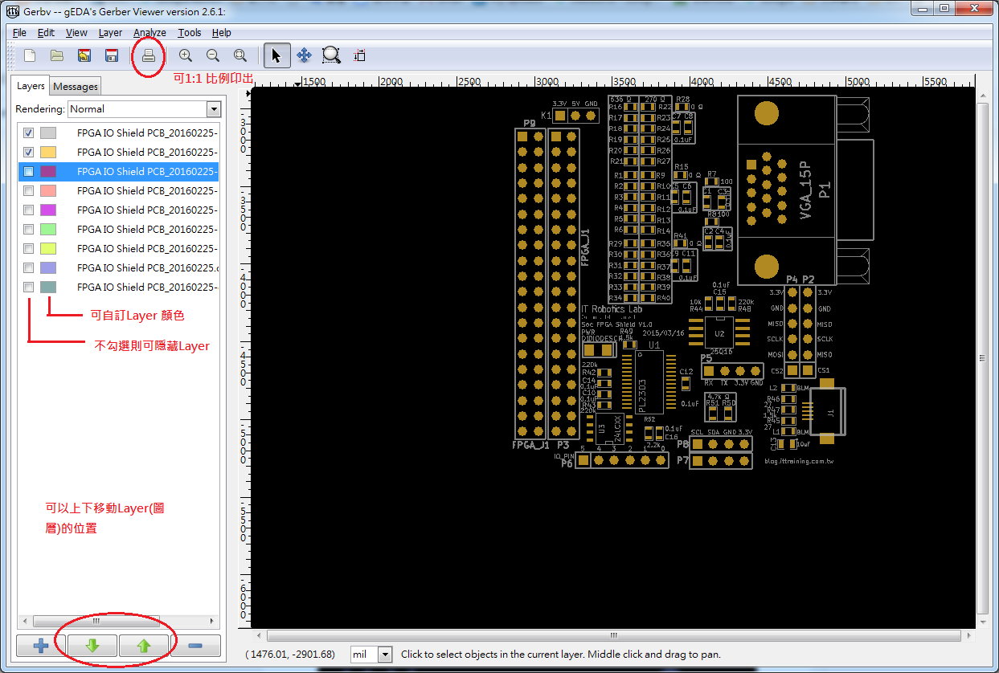Show the pink FPGA IO Shield layer
The height and width of the screenshot is (673, 999).
[28, 190]
